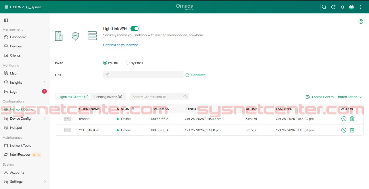Screen dimensions: 369x189
Task: Click IP address 100.66.66.3
Action: (x=159, y=130)
